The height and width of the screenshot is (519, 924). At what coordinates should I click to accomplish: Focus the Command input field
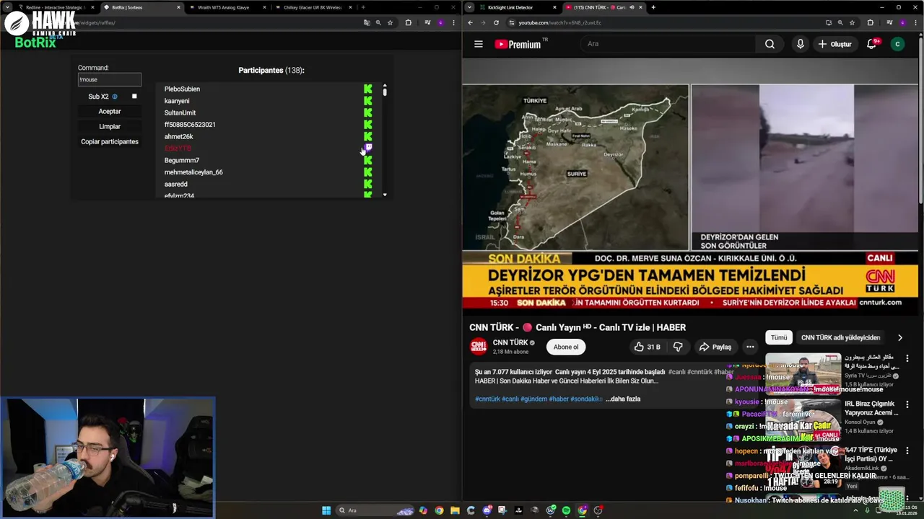[x=110, y=79]
